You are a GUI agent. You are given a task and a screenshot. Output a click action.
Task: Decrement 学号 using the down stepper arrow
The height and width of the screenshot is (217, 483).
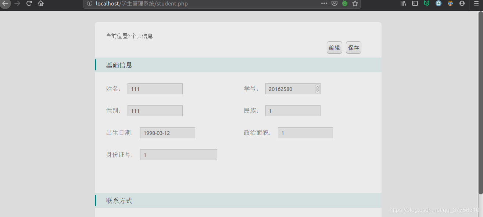(317, 91)
